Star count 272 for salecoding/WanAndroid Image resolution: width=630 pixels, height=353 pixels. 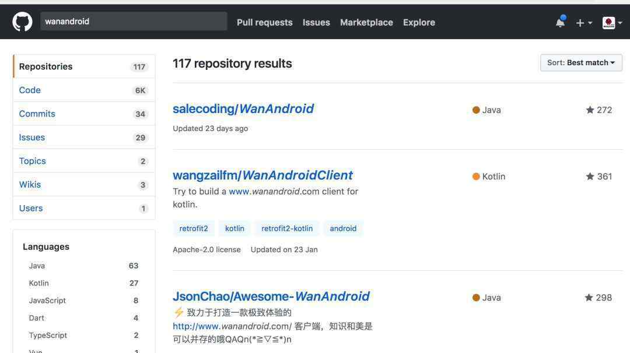coord(598,110)
